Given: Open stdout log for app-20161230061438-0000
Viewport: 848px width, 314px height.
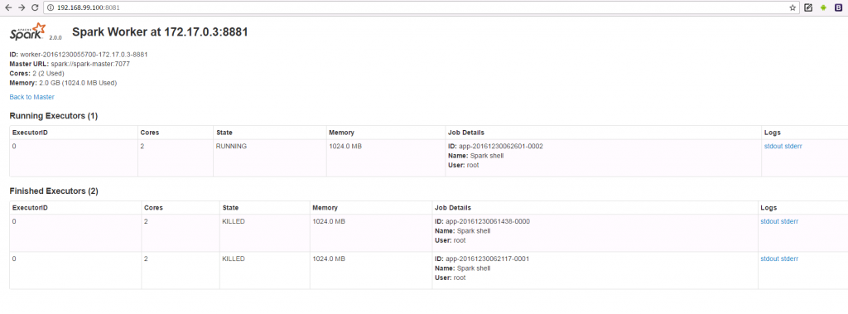Looking at the screenshot, I should coord(769,221).
